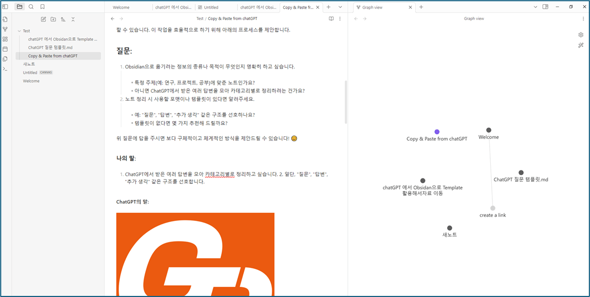Go back in Graph view pane
The height and width of the screenshot is (297, 590).
355,18
